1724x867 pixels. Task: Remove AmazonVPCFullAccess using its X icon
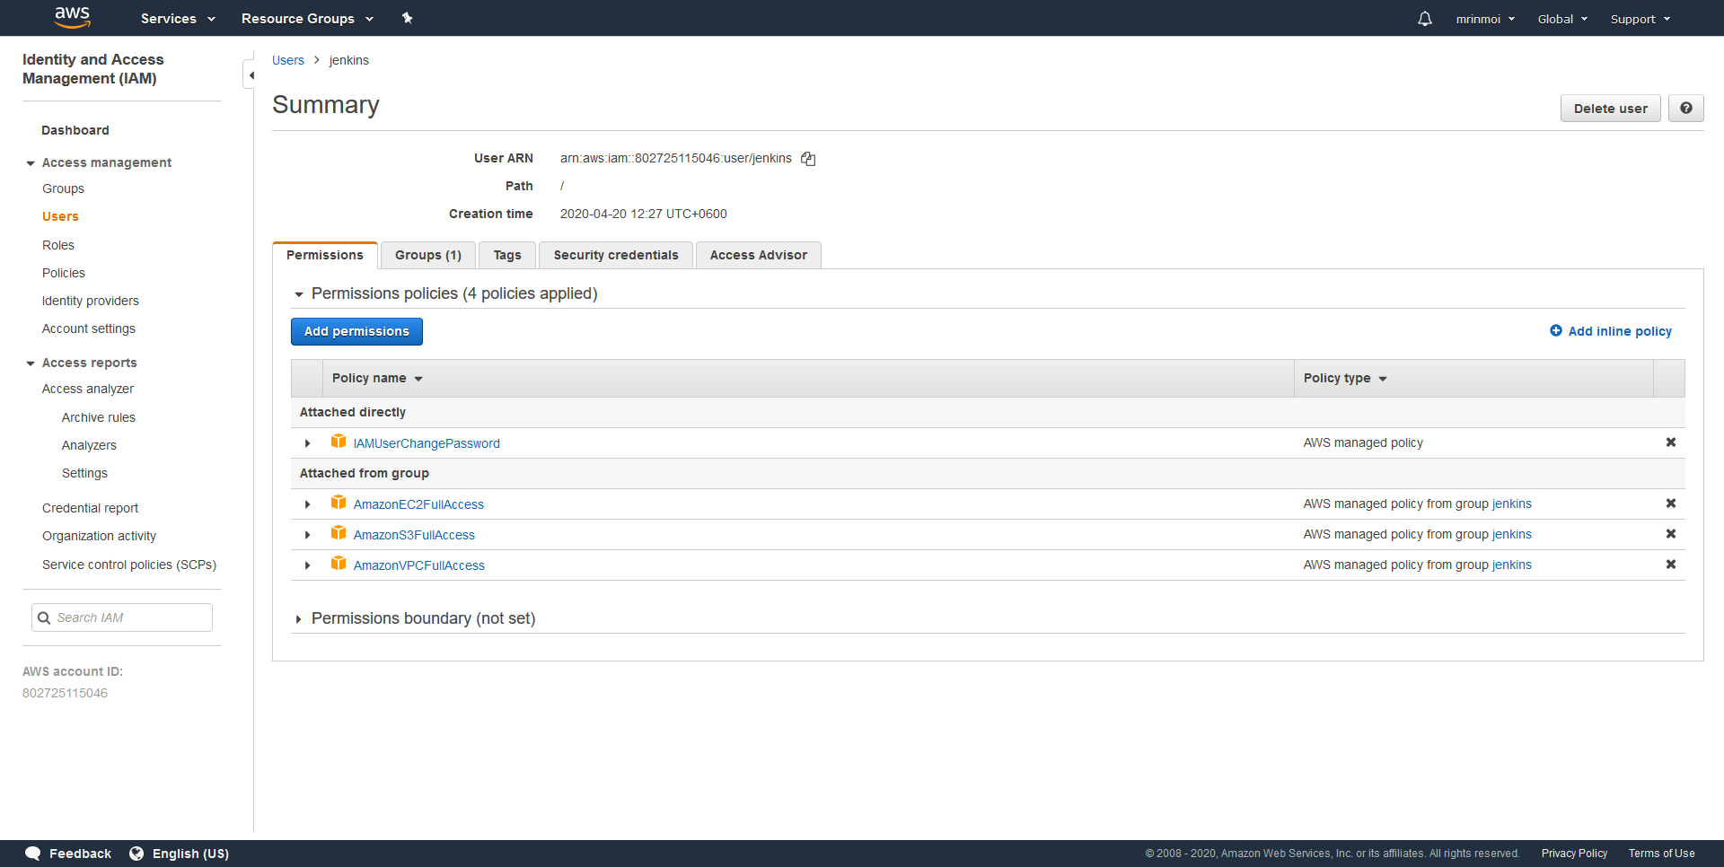(x=1670, y=565)
